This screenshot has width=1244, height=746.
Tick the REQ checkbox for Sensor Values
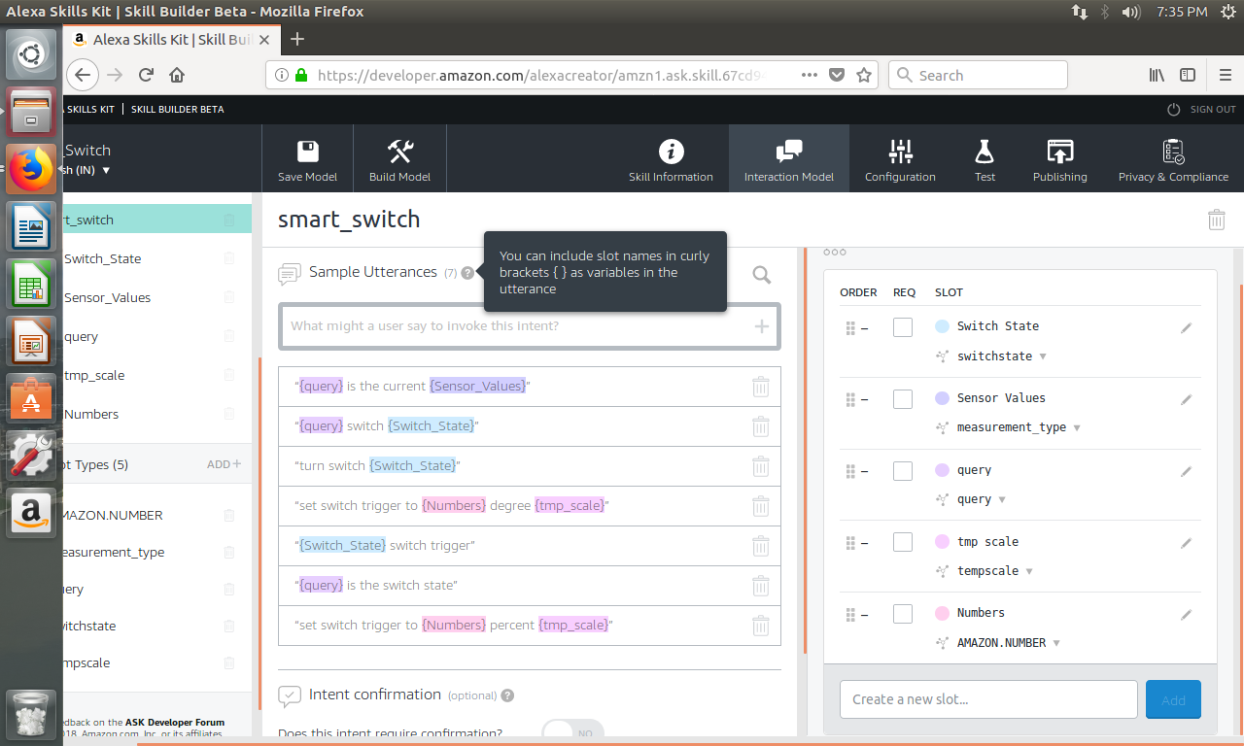click(x=903, y=399)
